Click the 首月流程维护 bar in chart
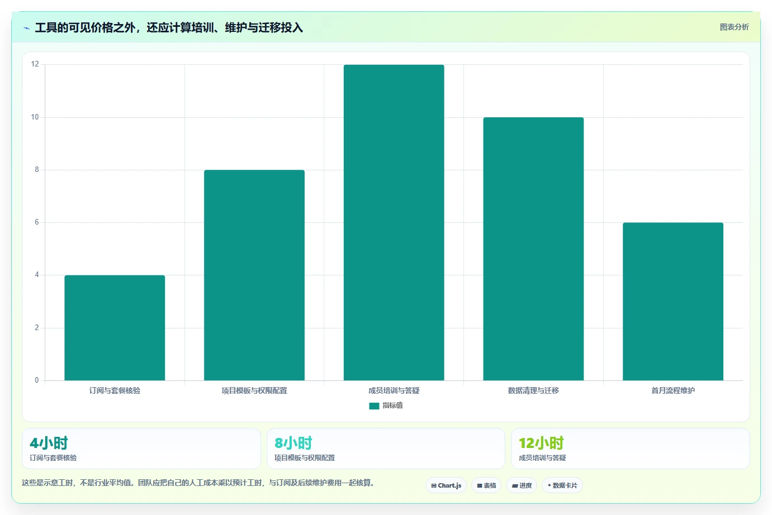Screen dimensions: 772x515 673,302
